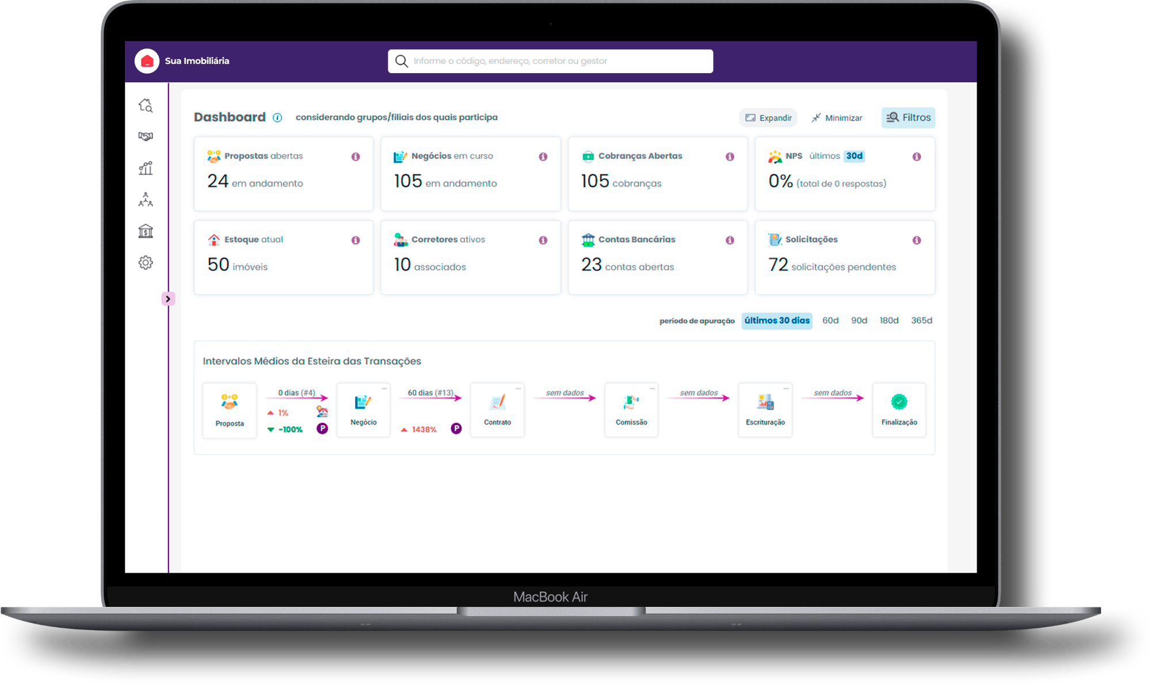
Task: Open the Solicitações card
Action: tap(845, 257)
